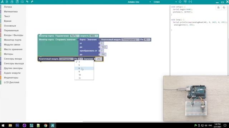Open the Основные block category
Viewport: 229px width, 128px height.
click(x=10, y=26)
